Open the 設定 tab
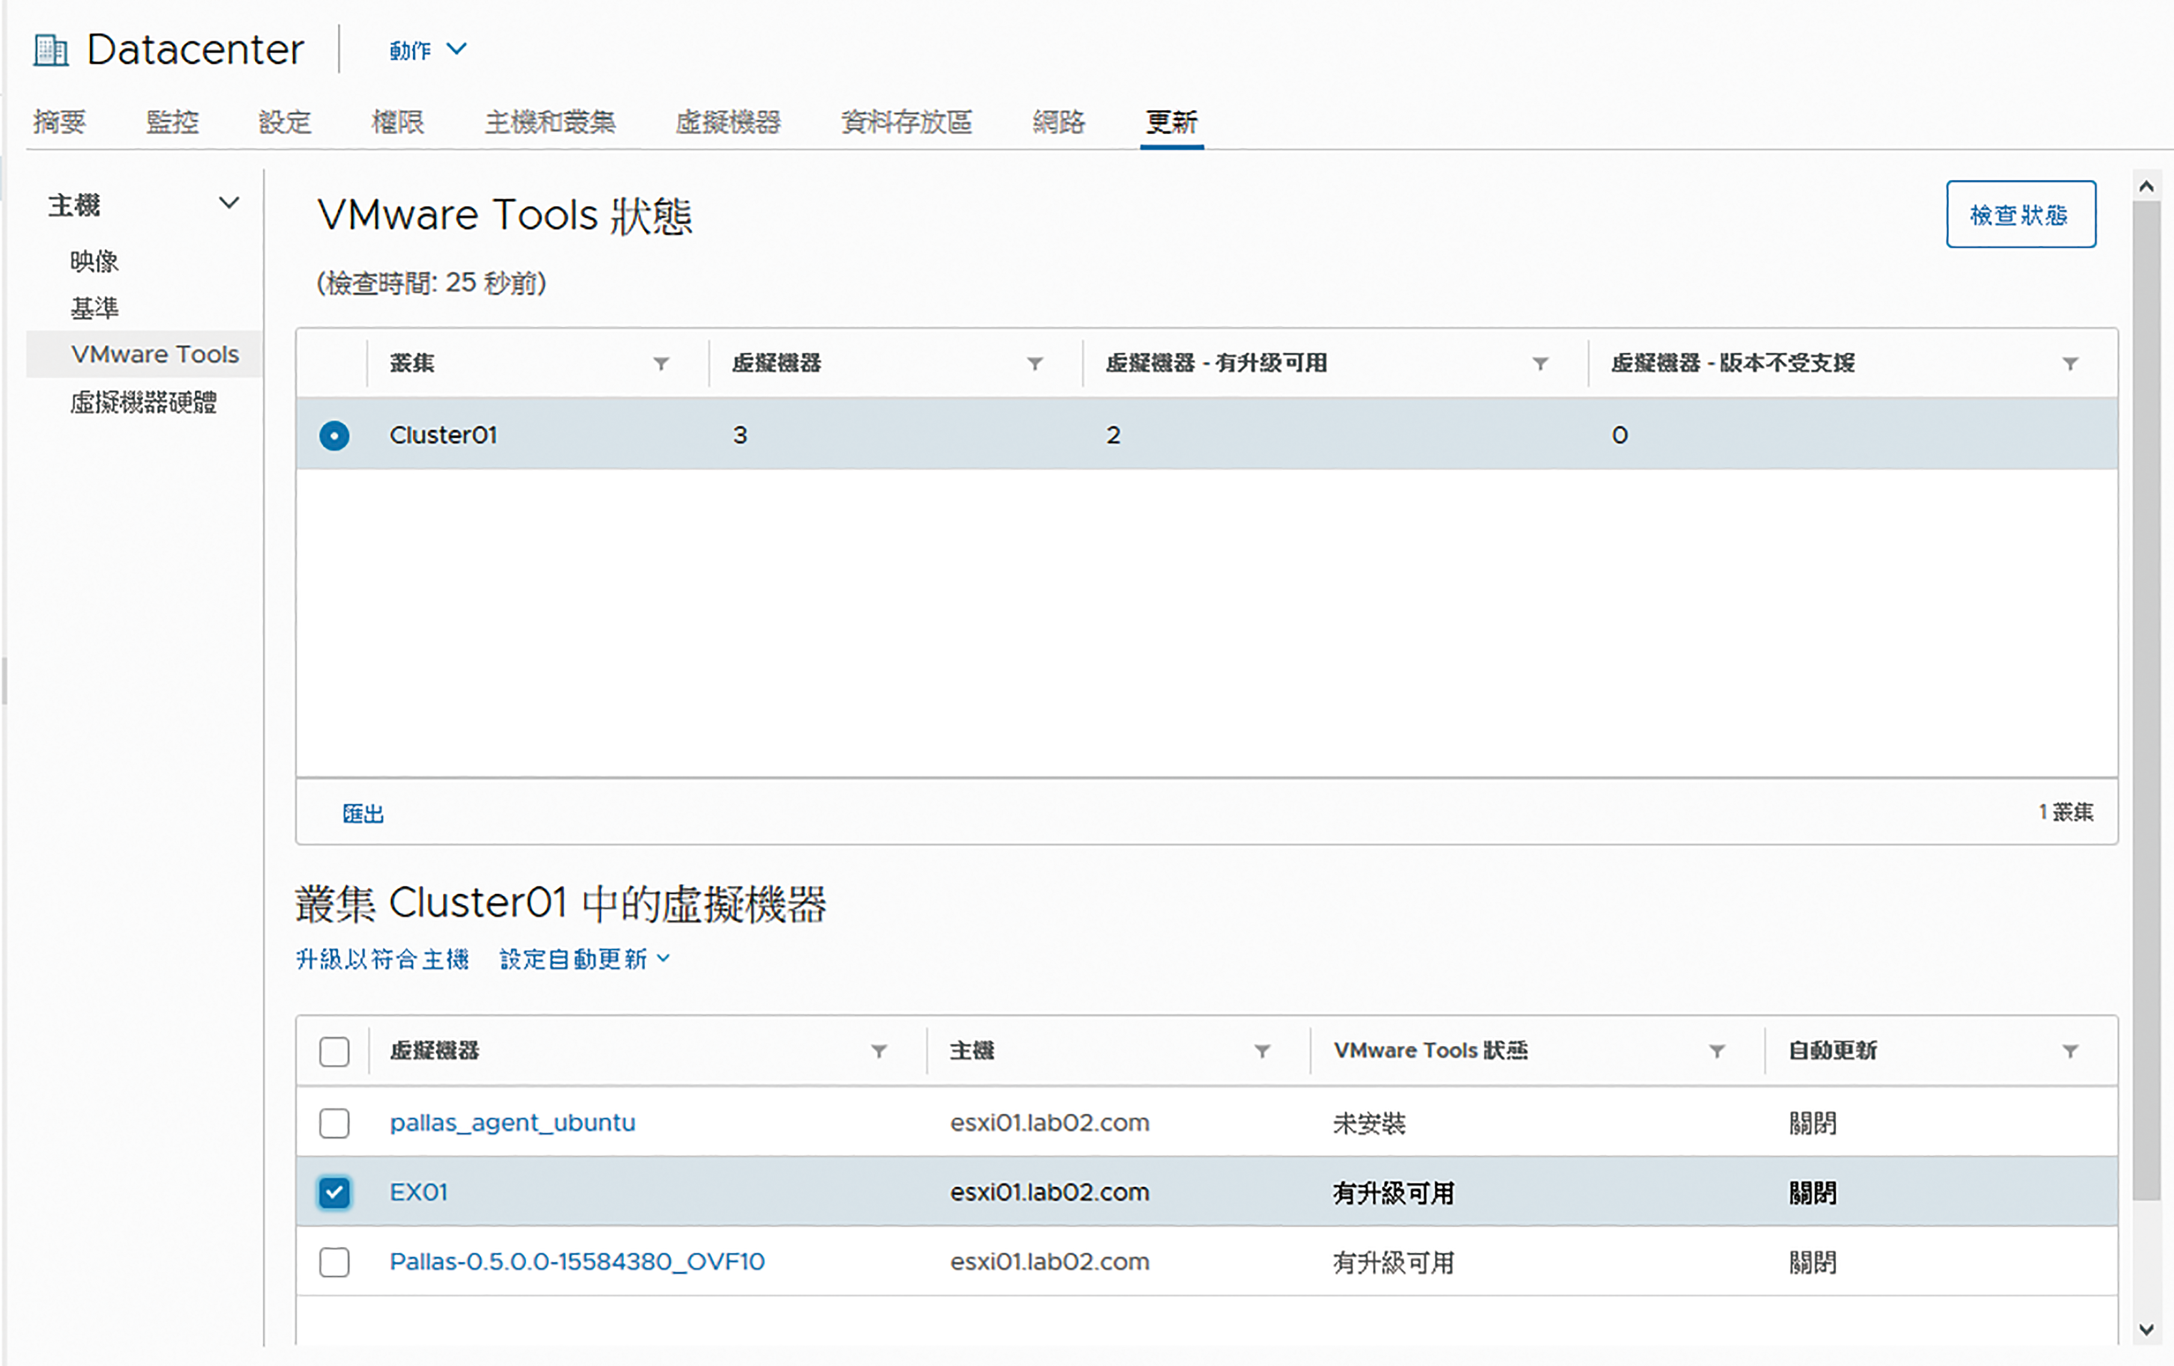2174x1366 pixels. (x=286, y=122)
